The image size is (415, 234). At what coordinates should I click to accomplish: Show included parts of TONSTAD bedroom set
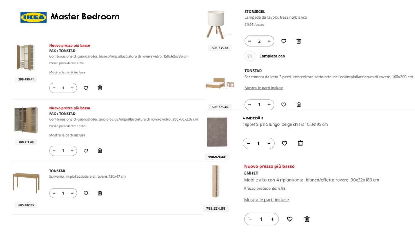pos(264,88)
